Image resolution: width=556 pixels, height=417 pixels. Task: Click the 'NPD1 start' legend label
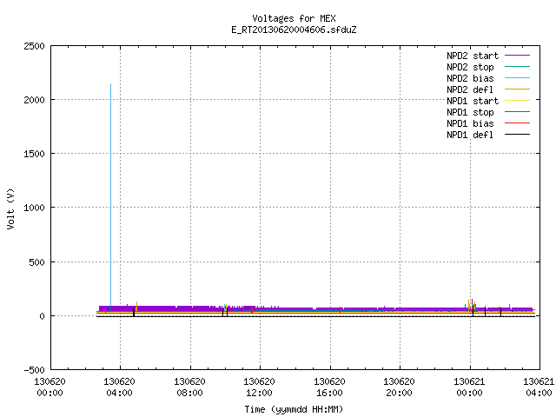[473, 101]
